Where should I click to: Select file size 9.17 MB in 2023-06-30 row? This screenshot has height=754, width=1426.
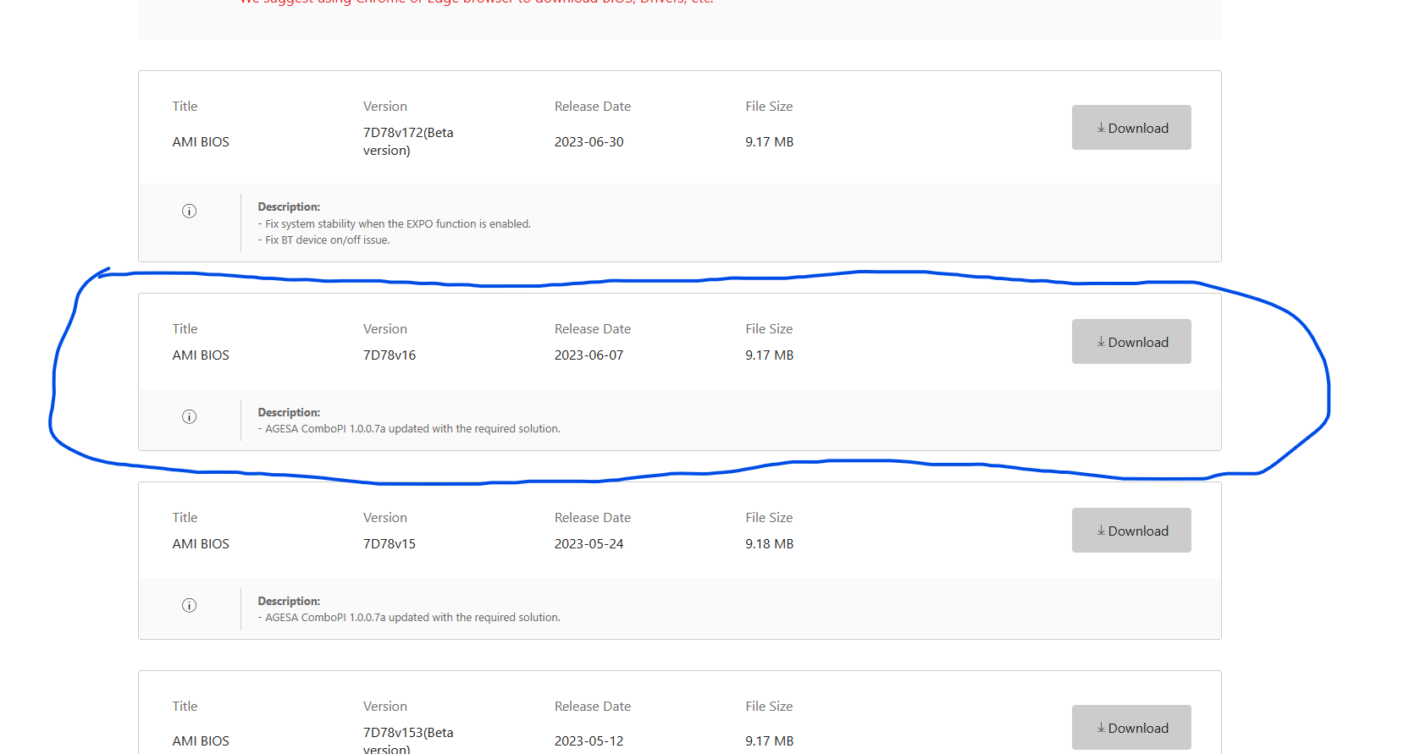(x=770, y=142)
